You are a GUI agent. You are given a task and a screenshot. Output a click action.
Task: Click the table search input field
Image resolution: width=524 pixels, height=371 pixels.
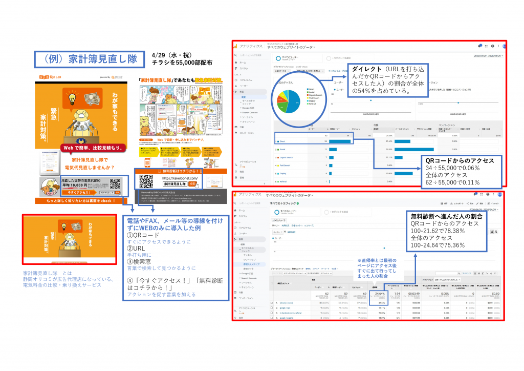446,273
